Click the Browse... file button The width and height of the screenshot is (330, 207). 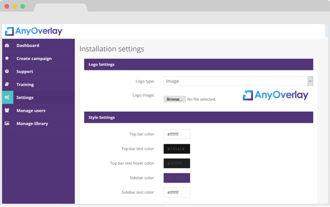pyautogui.click(x=174, y=99)
